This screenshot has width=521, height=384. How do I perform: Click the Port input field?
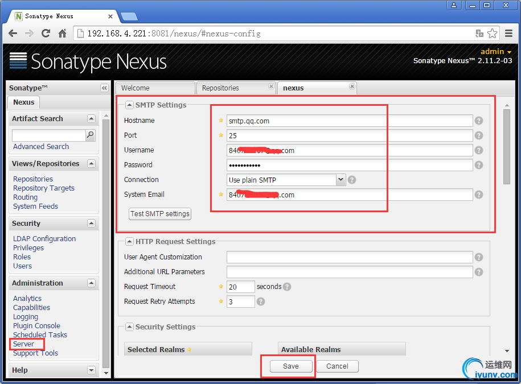tap(350, 135)
